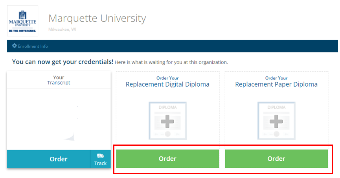Image resolution: width=340 pixels, height=178 pixels.
Task: Order the Replacement Digital Diploma
Action: [x=167, y=159]
